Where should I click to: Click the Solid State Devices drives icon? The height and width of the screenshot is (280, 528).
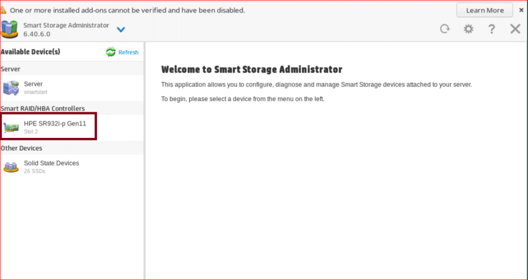(11, 167)
